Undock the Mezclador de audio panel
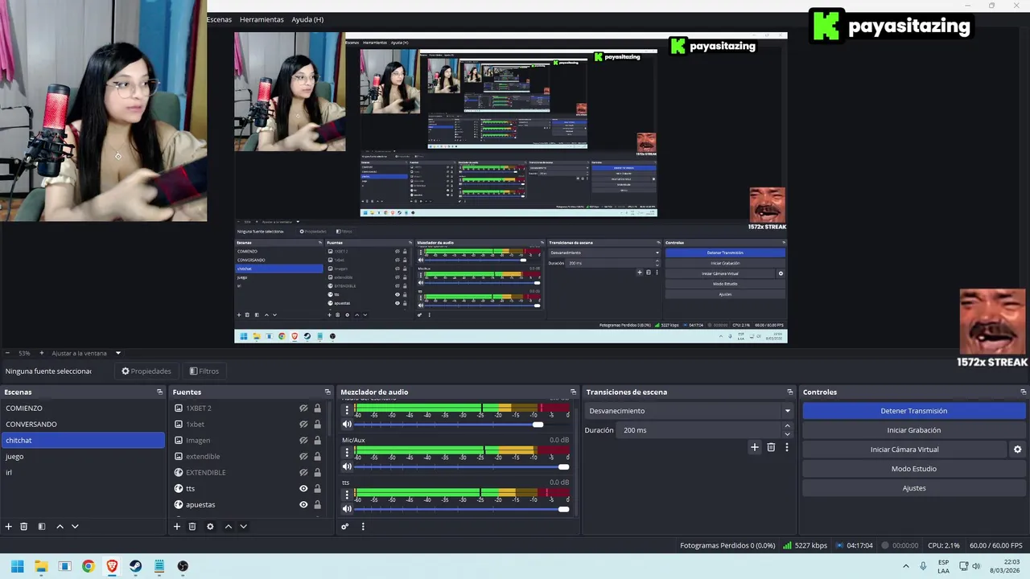 click(x=573, y=392)
